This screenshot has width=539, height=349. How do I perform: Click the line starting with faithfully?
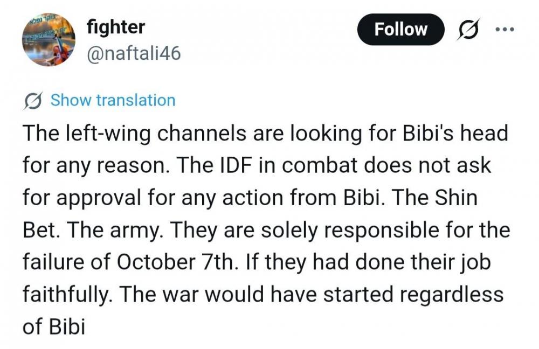[x=262, y=295]
